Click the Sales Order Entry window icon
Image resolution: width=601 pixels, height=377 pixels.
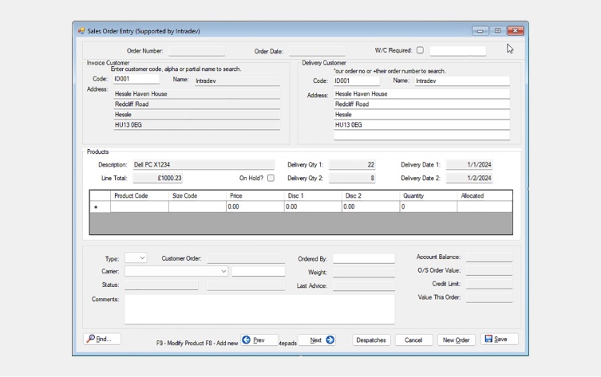pyautogui.click(x=81, y=31)
